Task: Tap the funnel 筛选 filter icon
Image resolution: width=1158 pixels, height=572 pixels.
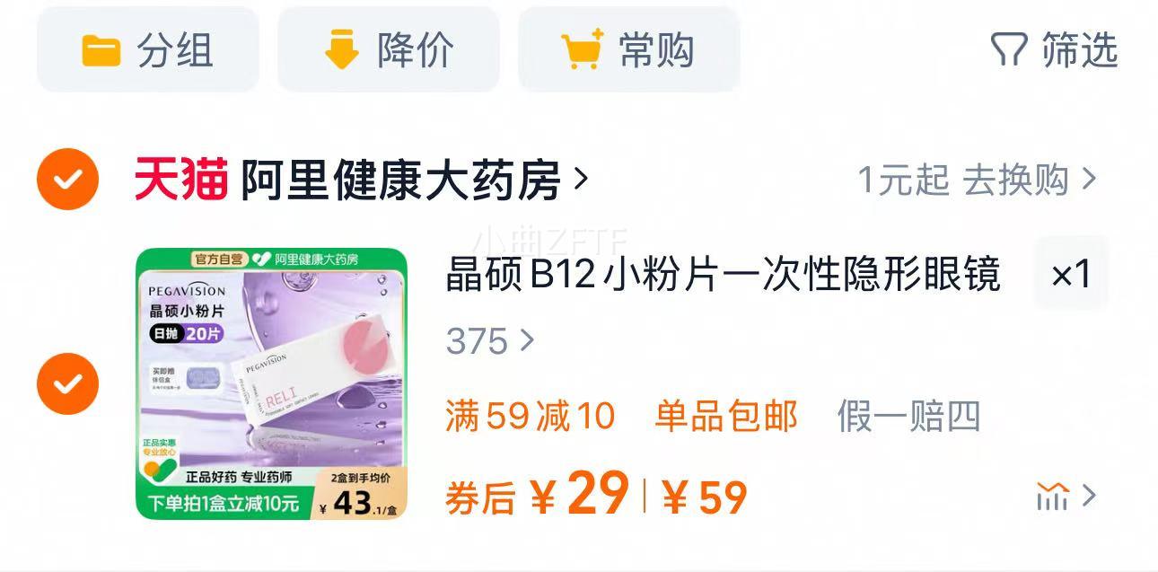Action: click(1008, 50)
